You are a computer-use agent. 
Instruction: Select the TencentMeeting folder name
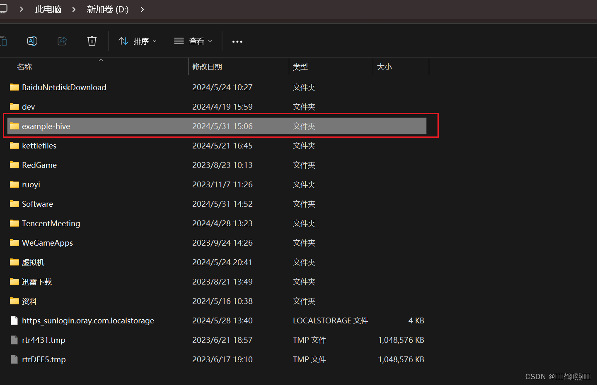click(x=51, y=223)
